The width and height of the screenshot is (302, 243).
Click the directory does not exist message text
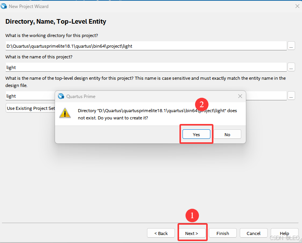[157, 114]
